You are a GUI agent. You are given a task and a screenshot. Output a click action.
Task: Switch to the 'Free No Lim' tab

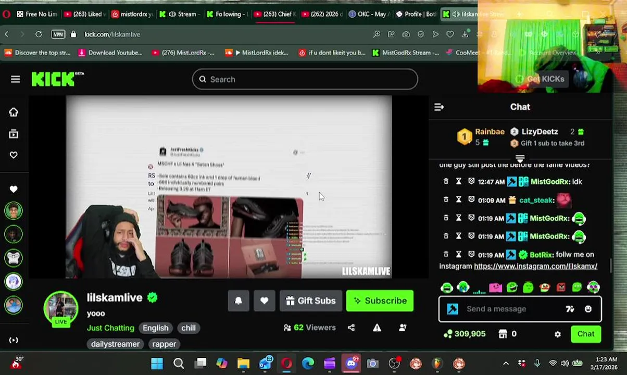pos(36,14)
